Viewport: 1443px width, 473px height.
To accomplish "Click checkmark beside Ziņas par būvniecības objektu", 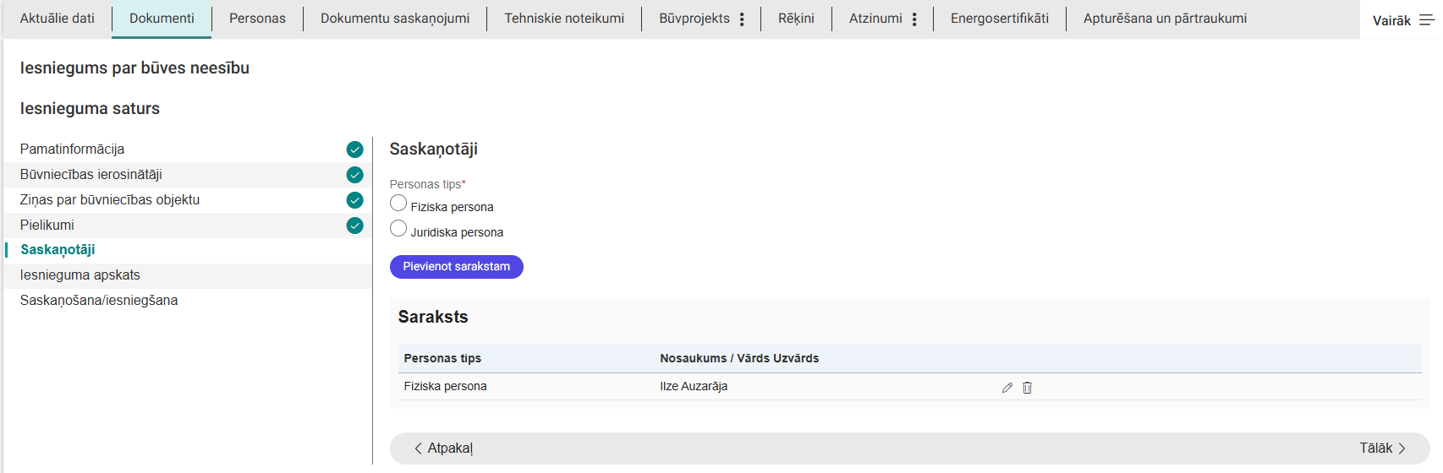I will click(354, 200).
